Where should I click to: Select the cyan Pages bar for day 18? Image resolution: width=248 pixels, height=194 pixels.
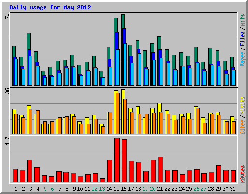139,69
